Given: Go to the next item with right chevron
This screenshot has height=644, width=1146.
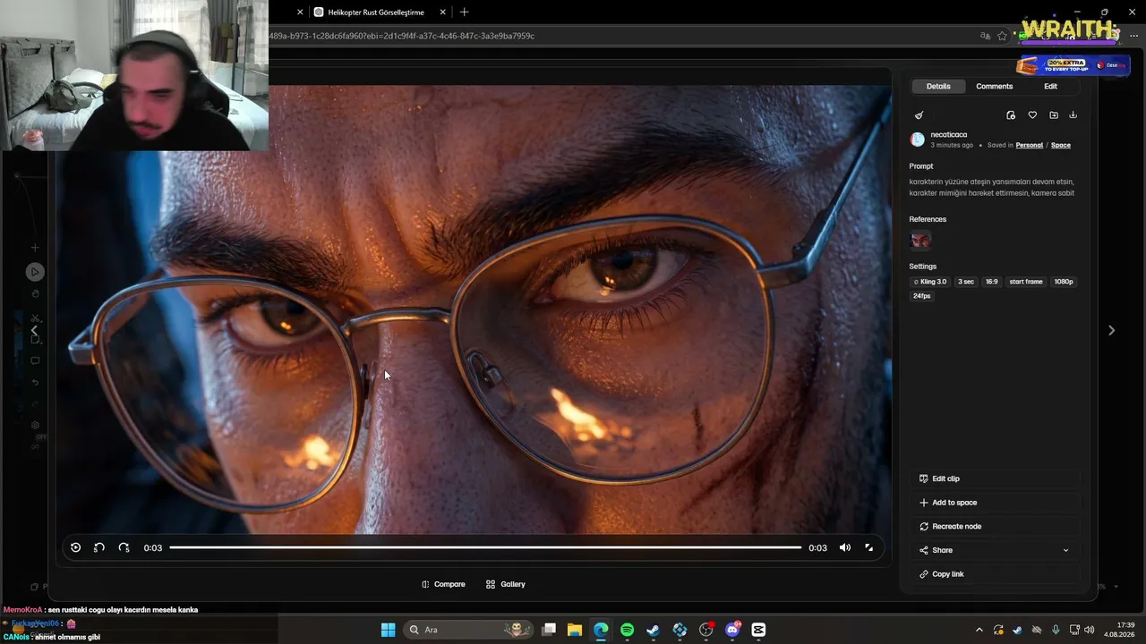Looking at the screenshot, I should tap(1111, 330).
